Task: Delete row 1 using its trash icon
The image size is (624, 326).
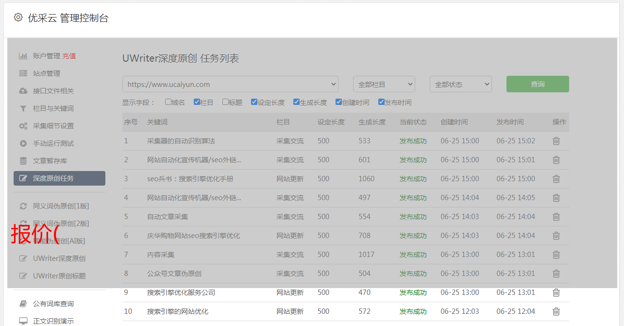Action: pyautogui.click(x=556, y=141)
